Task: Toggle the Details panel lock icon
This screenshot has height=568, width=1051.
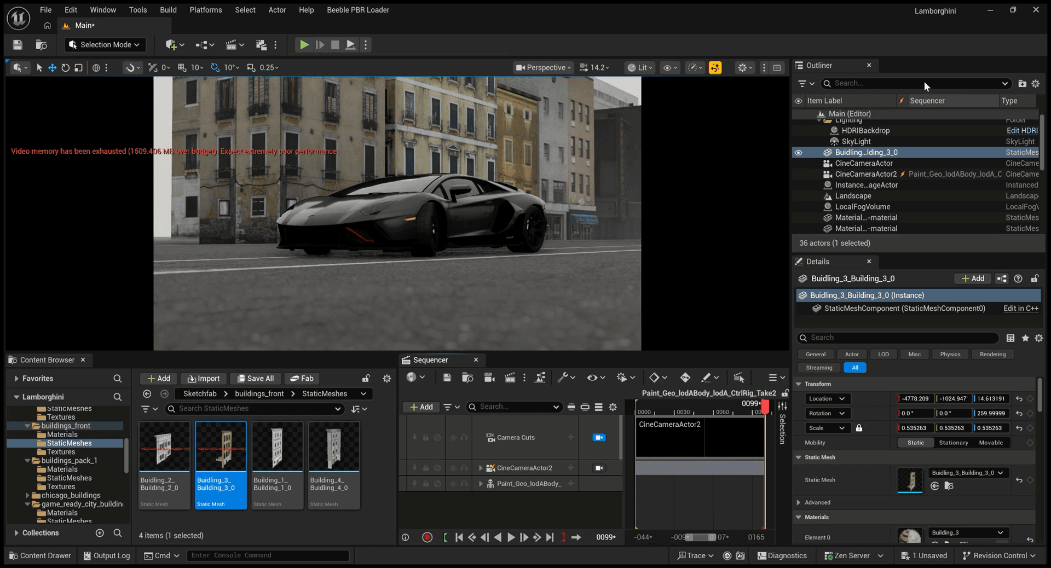Action: [1035, 279]
